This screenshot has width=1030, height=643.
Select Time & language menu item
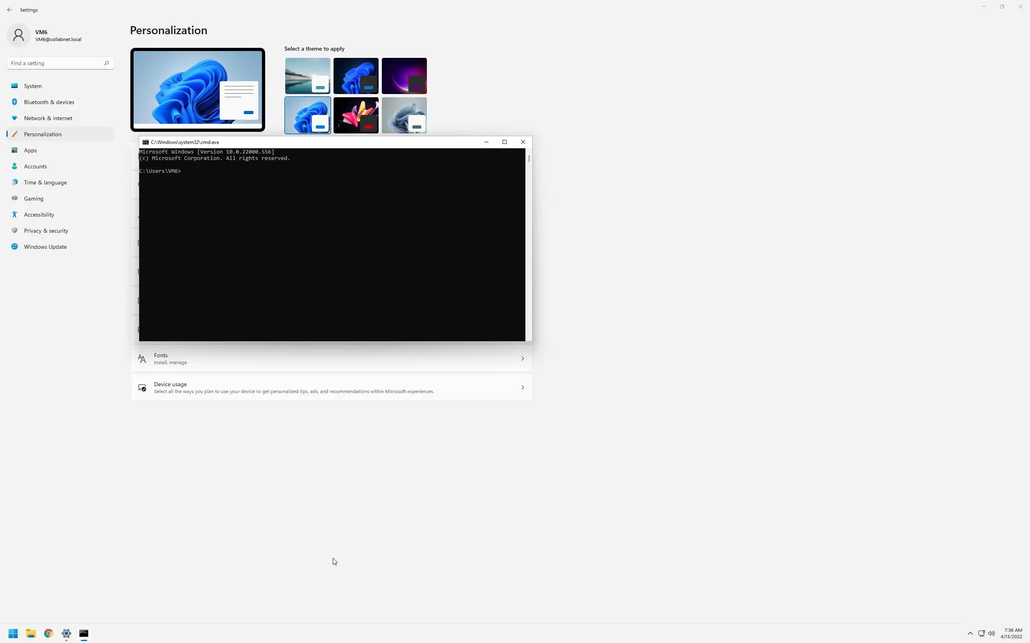(x=45, y=182)
